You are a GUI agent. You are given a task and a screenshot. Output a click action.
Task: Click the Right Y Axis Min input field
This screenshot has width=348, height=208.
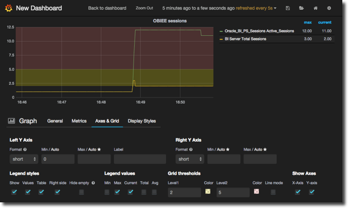click(x=224, y=159)
